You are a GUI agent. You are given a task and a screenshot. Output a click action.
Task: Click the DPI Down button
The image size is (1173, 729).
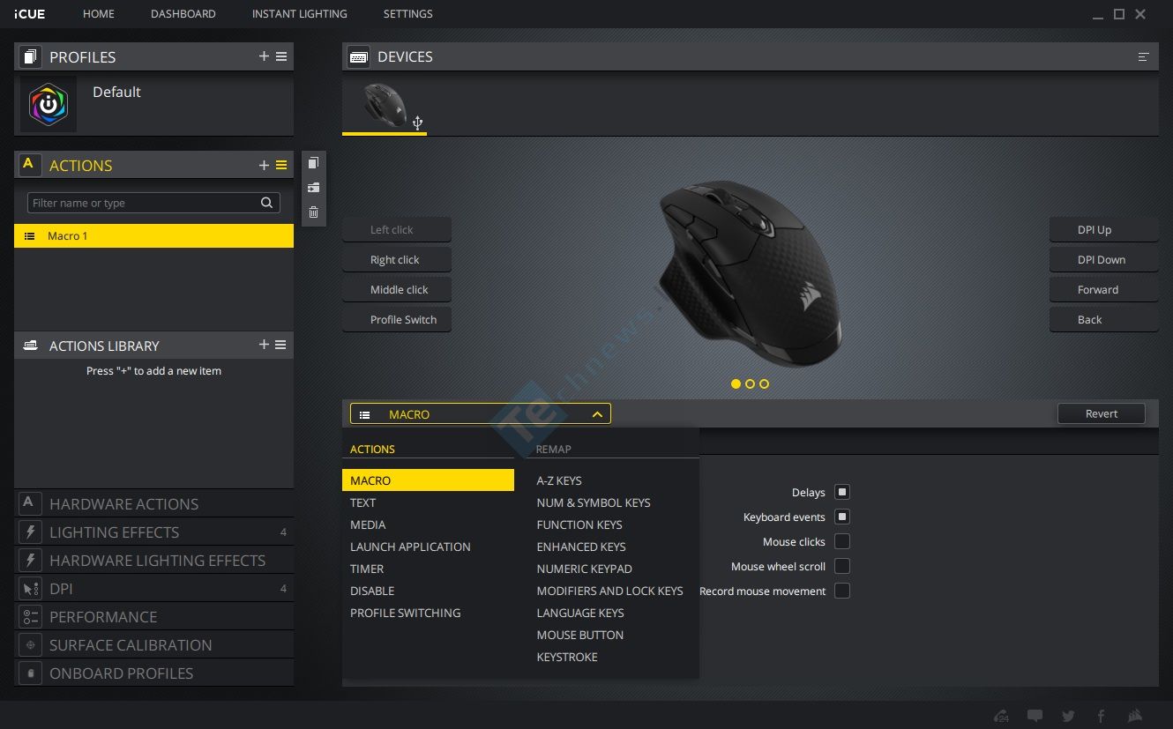click(x=1103, y=260)
